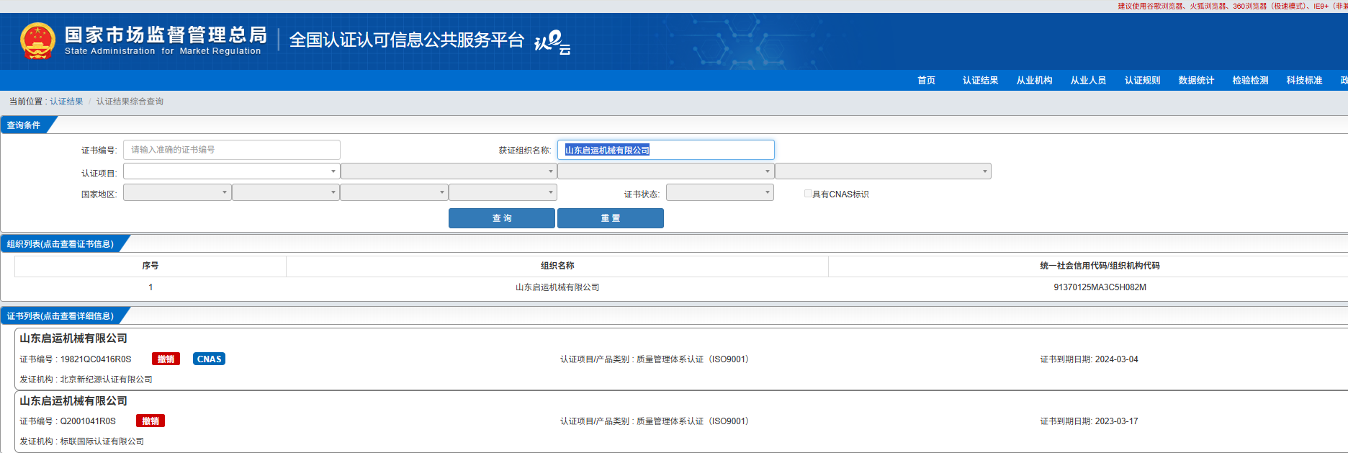Click the browser recommendation notice at top
The image size is (1348, 453).
[1232, 6]
